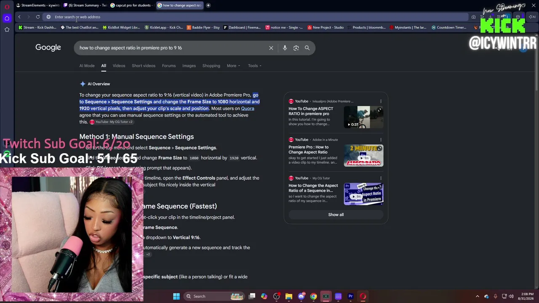539x303 pixels.
Task: Switch to the Stream Summary Twitch tab
Action: pos(85,5)
